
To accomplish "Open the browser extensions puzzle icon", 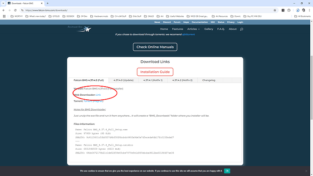I will coord(289,10).
